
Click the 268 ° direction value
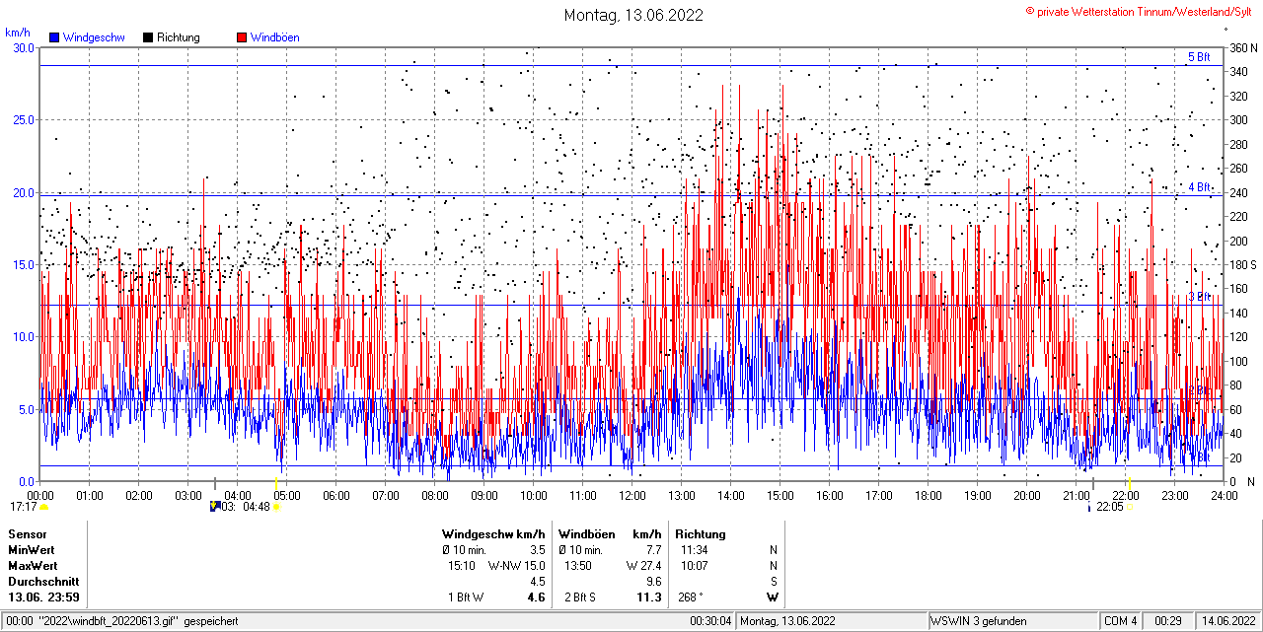click(691, 597)
